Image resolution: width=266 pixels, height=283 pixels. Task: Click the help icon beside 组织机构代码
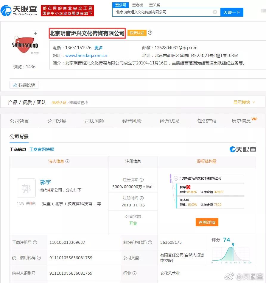coord(150,242)
